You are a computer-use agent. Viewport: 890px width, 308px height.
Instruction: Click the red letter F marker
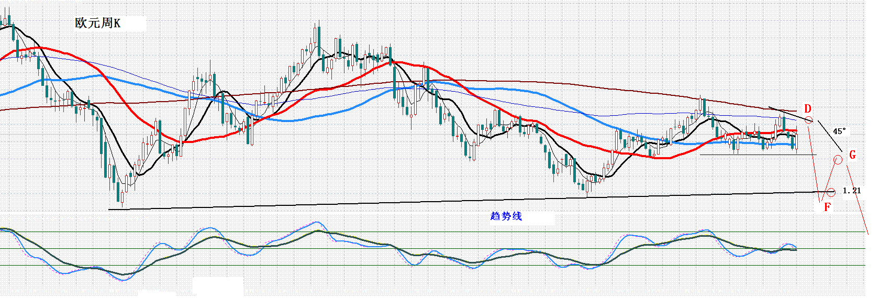pyautogui.click(x=827, y=207)
